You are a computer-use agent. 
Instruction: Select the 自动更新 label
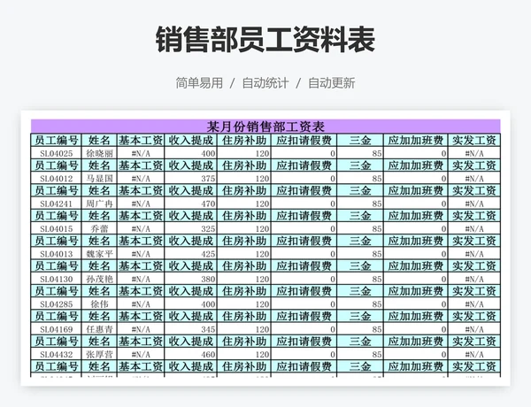331,83
